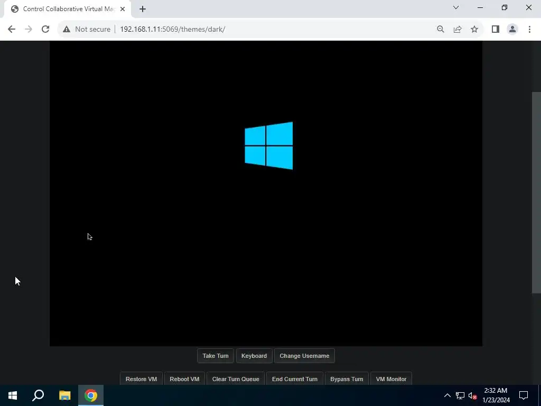Click the Chrome icon in the taskbar
541x406 pixels.
(91, 395)
